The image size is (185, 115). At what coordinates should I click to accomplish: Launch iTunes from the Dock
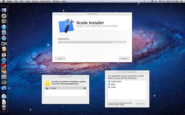(4, 60)
